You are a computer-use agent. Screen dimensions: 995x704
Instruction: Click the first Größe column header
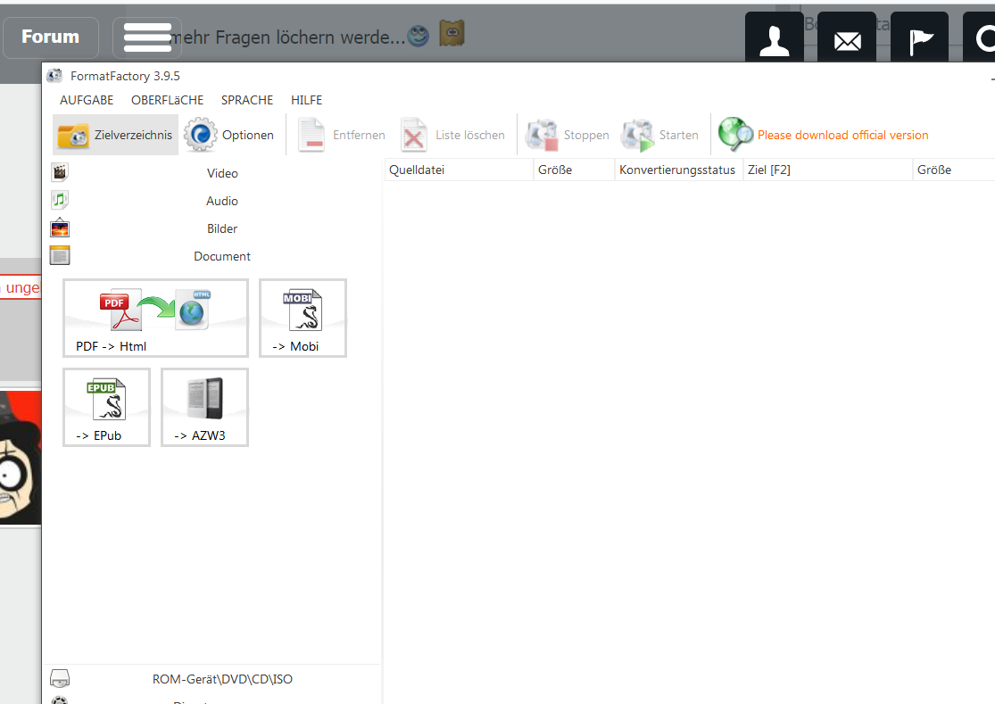tap(575, 170)
